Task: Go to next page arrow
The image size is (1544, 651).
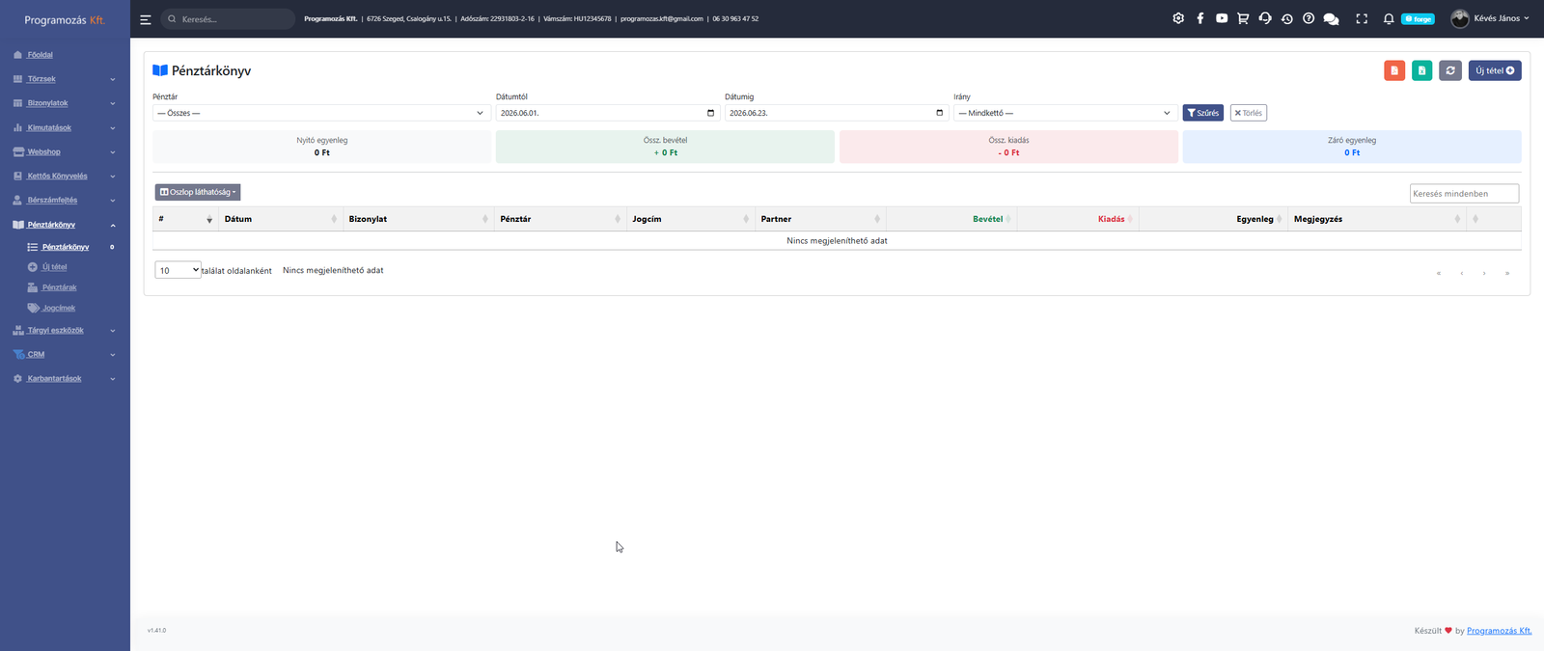Action: 1484,273
